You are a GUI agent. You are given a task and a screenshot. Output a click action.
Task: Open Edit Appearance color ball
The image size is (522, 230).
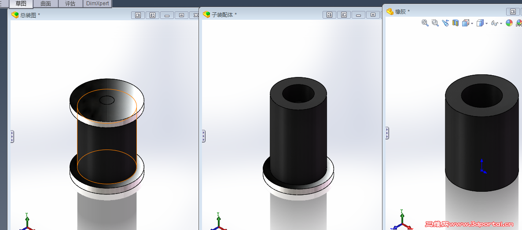[x=509, y=23]
